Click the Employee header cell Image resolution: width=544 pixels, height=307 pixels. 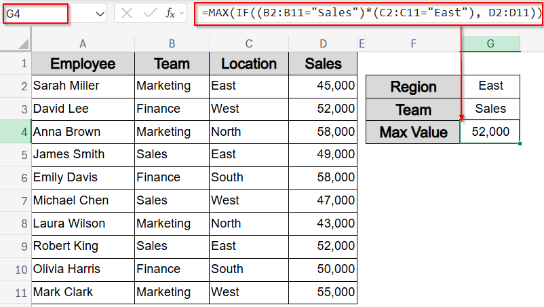point(83,64)
